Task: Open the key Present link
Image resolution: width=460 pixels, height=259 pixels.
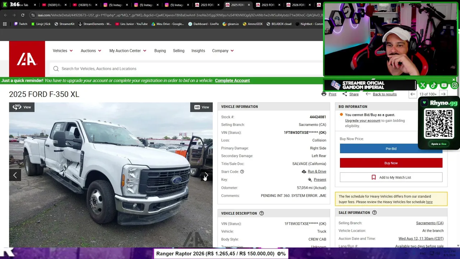Action: [320, 180]
